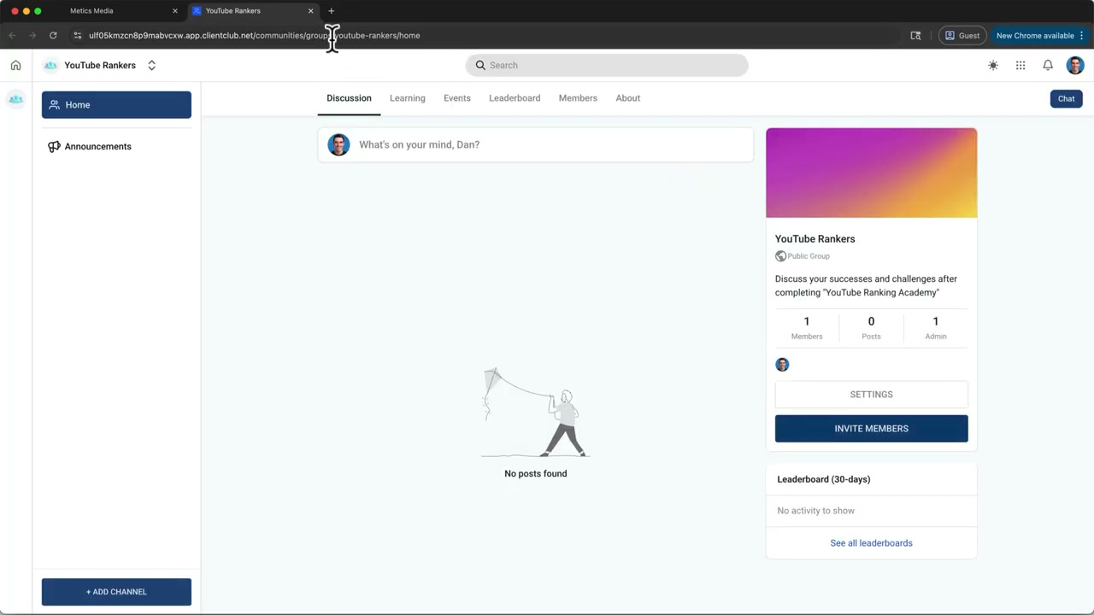Open a new browser tab
1094x615 pixels.
[332, 11]
